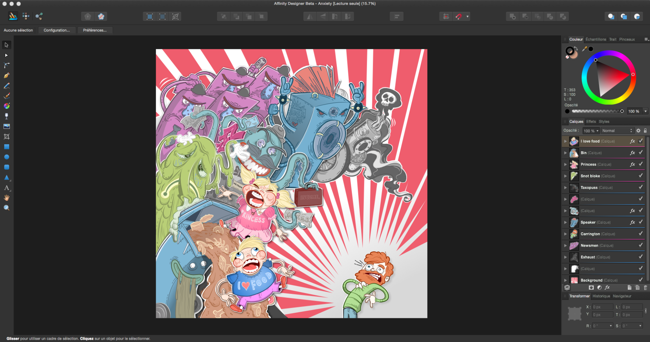Add layer effects via fx icon at bottom
The height and width of the screenshot is (342, 650).
(607, 288)
